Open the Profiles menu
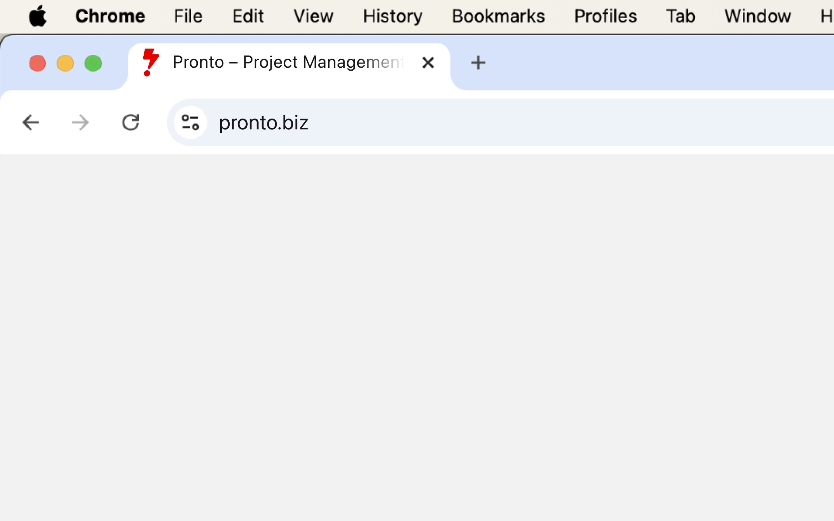Image resolution: width=834 pixels, height=521 pixels. tap(606, 16)
